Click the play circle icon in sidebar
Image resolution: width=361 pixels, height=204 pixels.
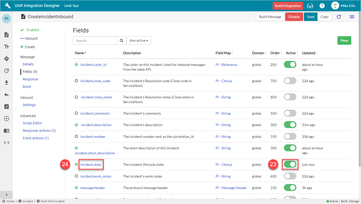click(7, 119)
